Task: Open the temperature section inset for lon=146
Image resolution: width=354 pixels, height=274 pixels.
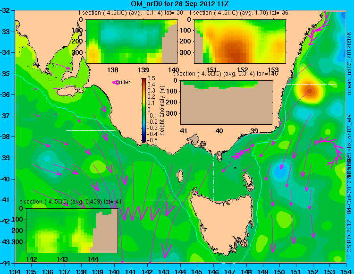Action: pos(226,103)
